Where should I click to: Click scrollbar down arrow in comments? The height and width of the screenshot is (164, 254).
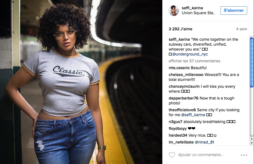coord(252,143)
